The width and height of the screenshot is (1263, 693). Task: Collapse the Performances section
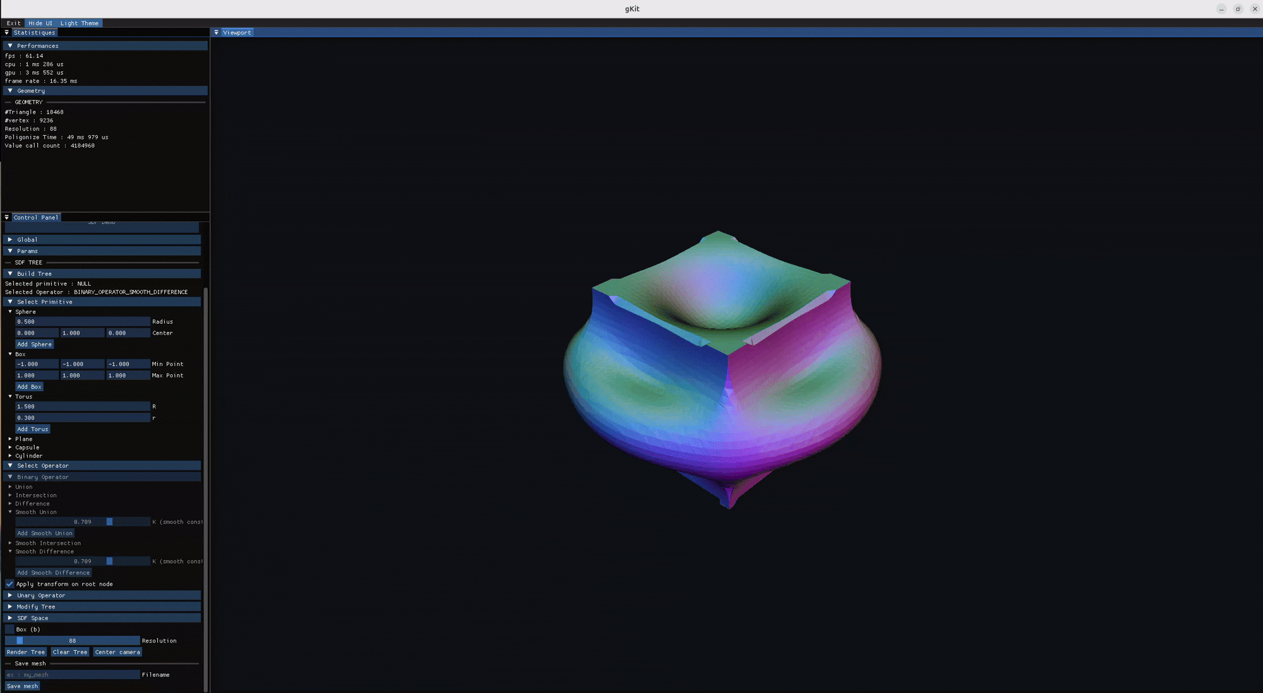click(105, 46)
